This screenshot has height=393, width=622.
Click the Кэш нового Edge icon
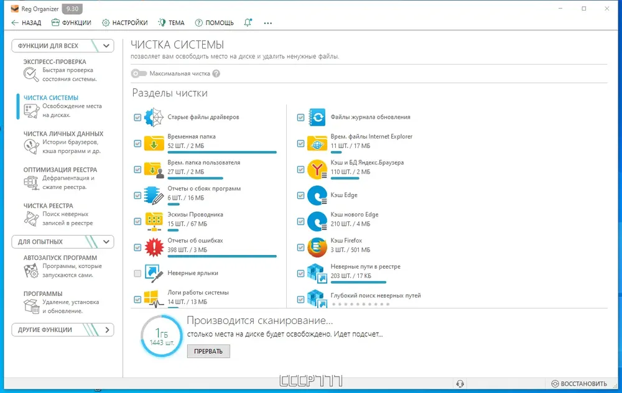pyautogui.click(x=317, y=221)
